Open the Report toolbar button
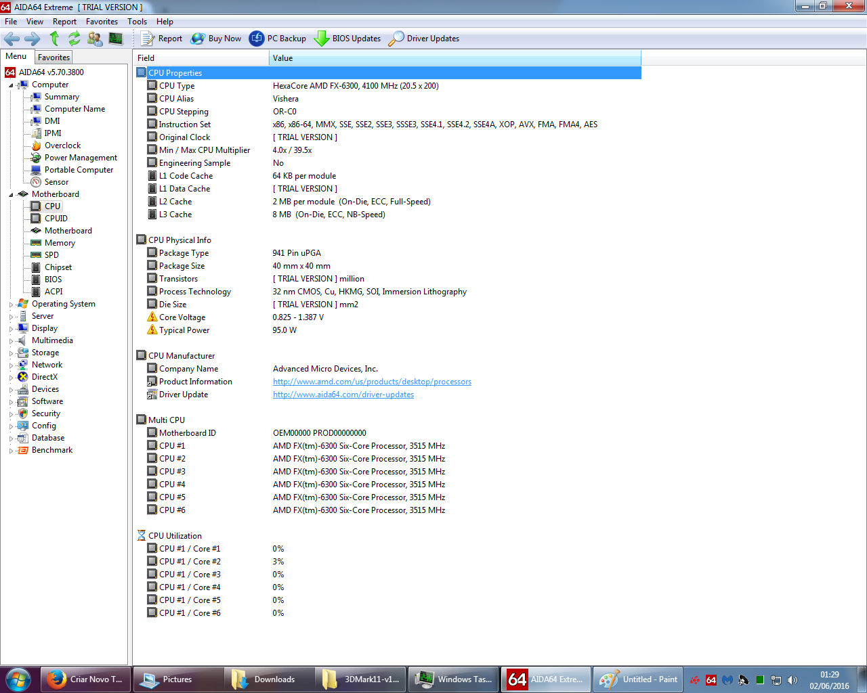 (162, 39)
